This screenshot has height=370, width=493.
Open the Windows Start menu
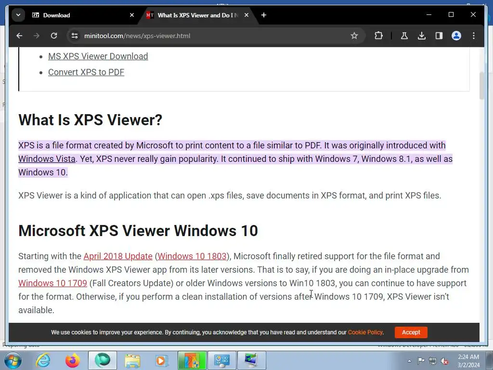click(13, 360)
